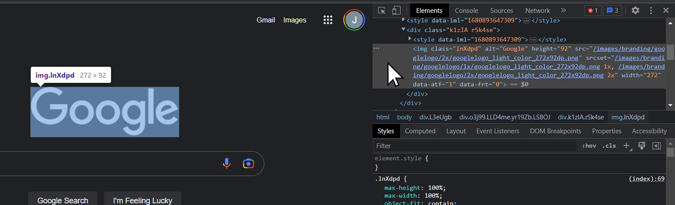675x205 pixels.
Task: Expand ellipsis inside first style tag
Action: 526,21
